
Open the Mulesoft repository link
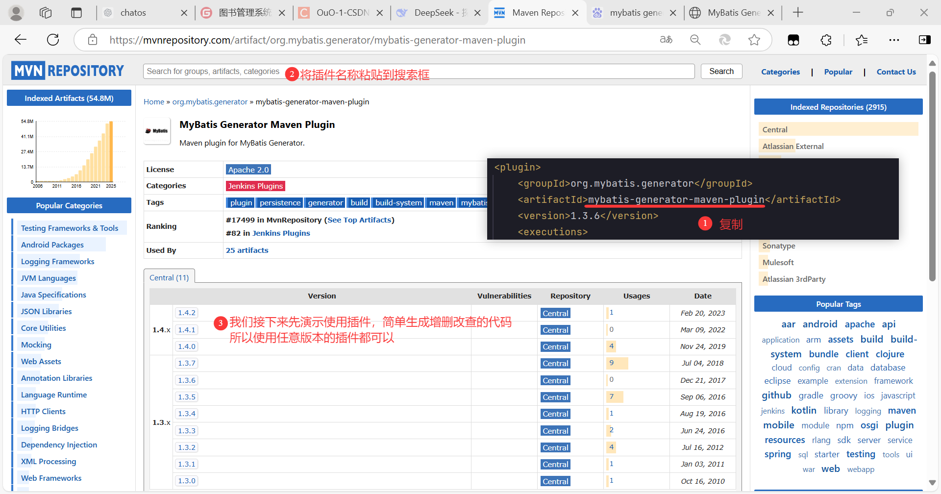(778, 262)
